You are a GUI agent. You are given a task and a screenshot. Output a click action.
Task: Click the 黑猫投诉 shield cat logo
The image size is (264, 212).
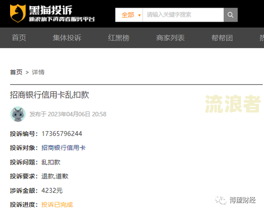tap(18, 13)
